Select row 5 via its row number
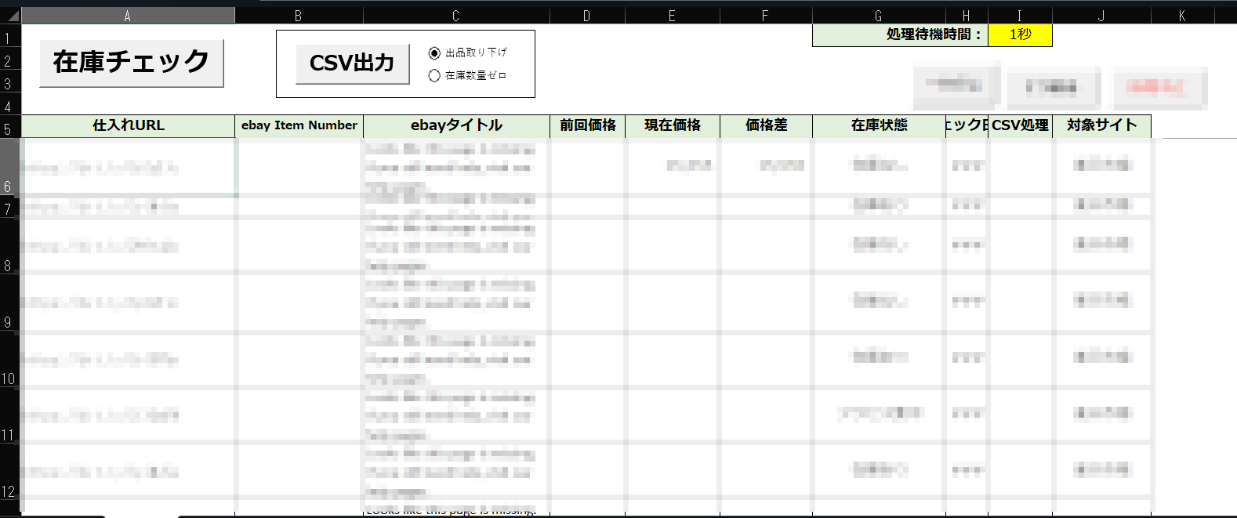This screenshot has height=518, width=1237. (x=9, y=128)
